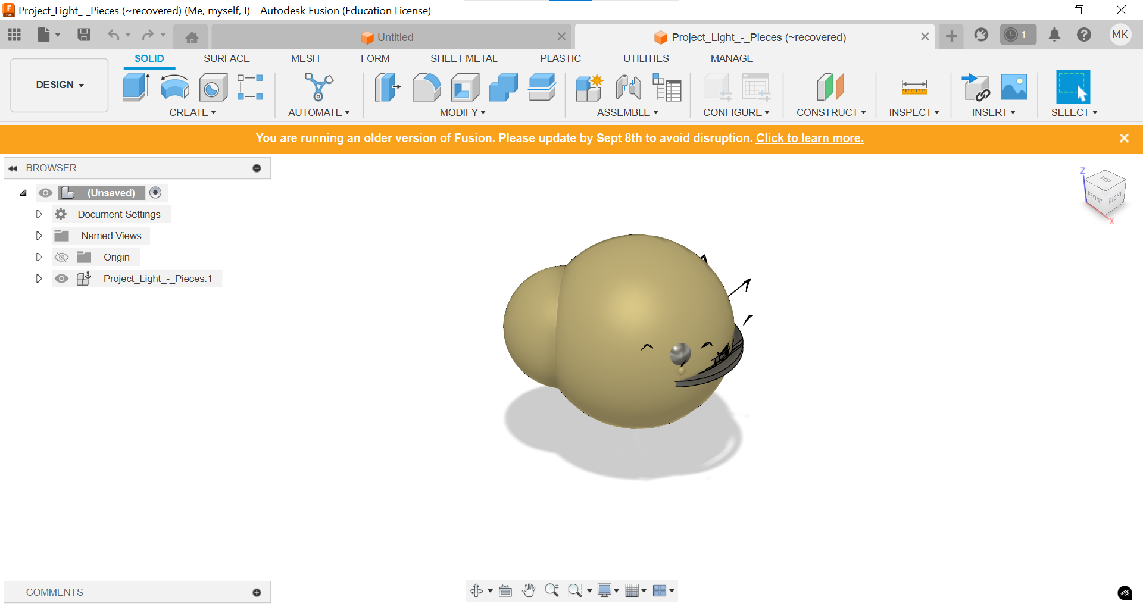Screen dimensions: 1143x607
Task: Click the Insert Canvas image icon
Action: pos(1014,87)
